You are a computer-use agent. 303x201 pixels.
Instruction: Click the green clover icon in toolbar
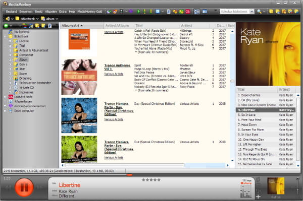click(x=181, y=12)
